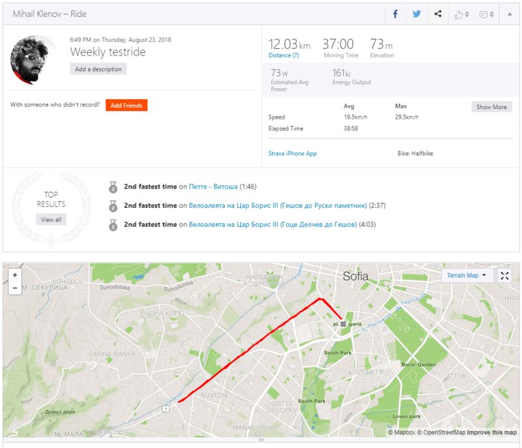Click Add a description button
This screenshot has height=448, width=522.
(x=99, y=69)
